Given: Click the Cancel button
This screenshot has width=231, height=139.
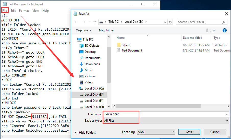Looking at the screenshot, I should point(215,132).
